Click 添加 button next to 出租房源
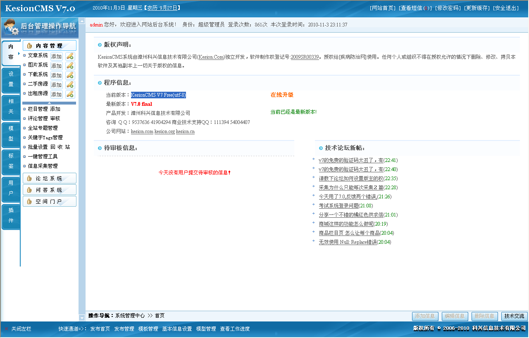This screenshot has height=338, width=529. (57, 94)
